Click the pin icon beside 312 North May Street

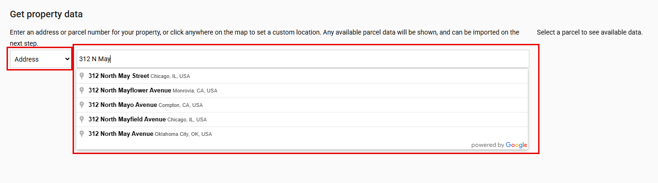82,76
